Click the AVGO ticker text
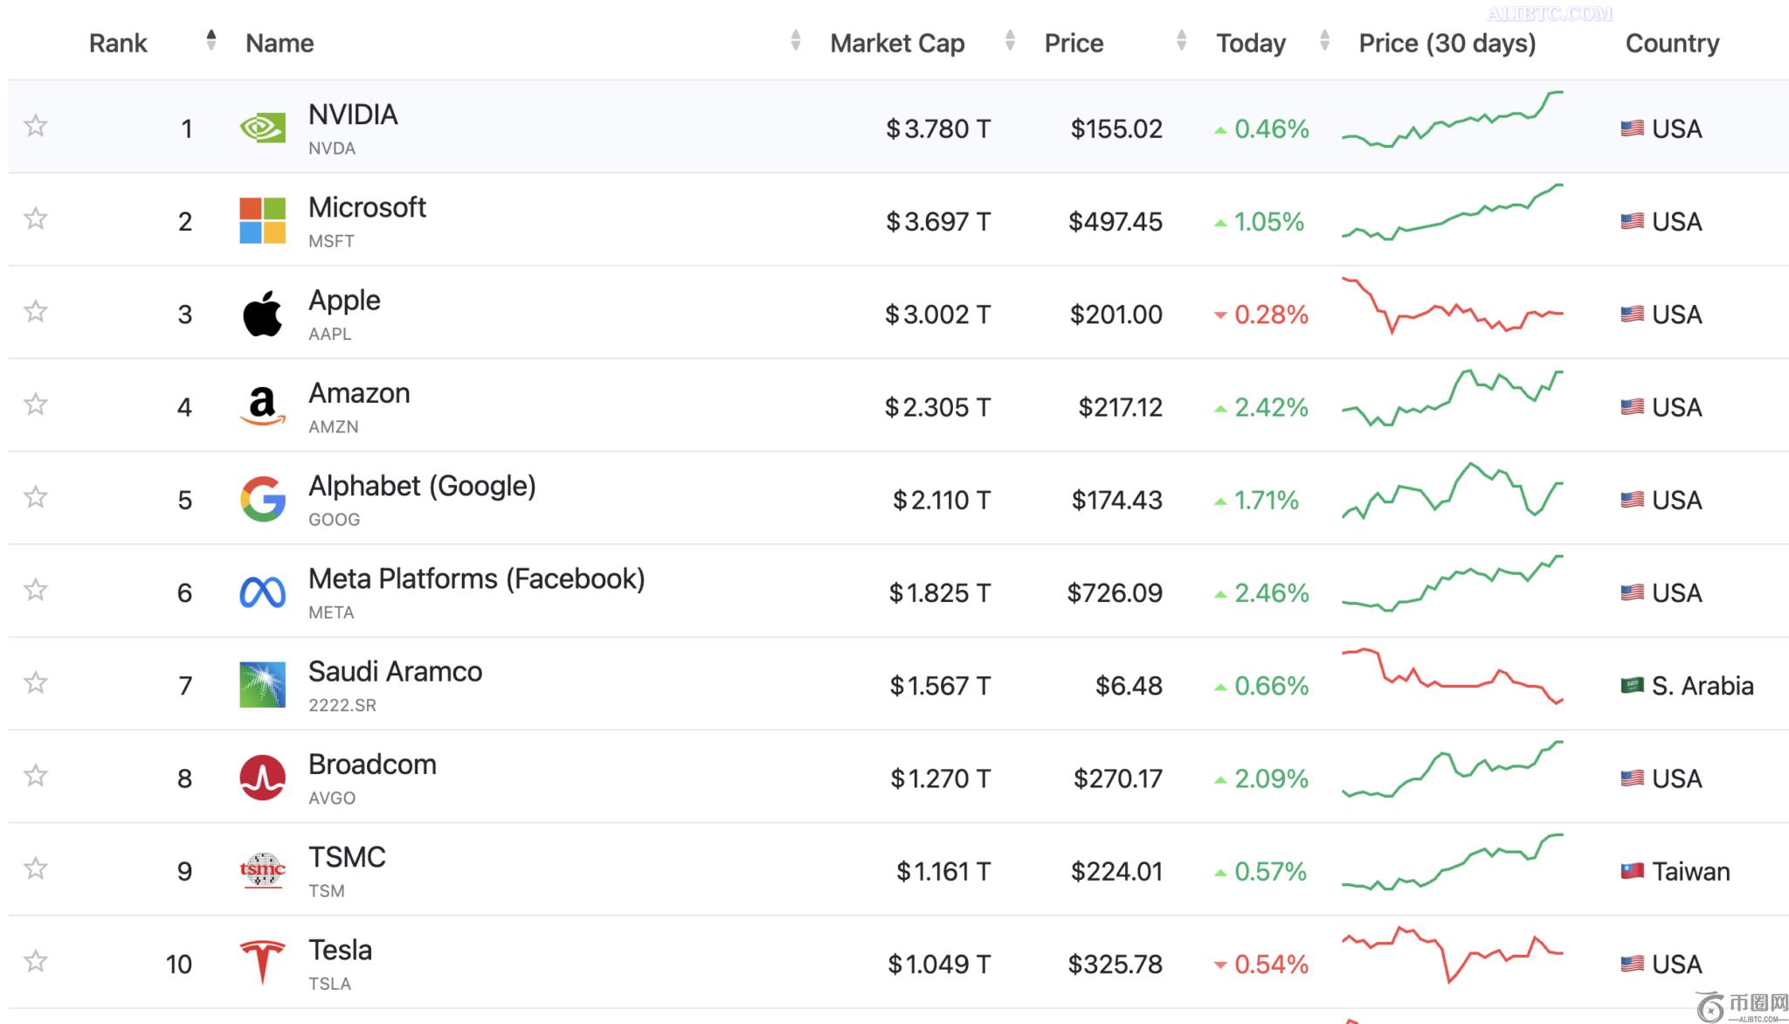 click(331, 798)
